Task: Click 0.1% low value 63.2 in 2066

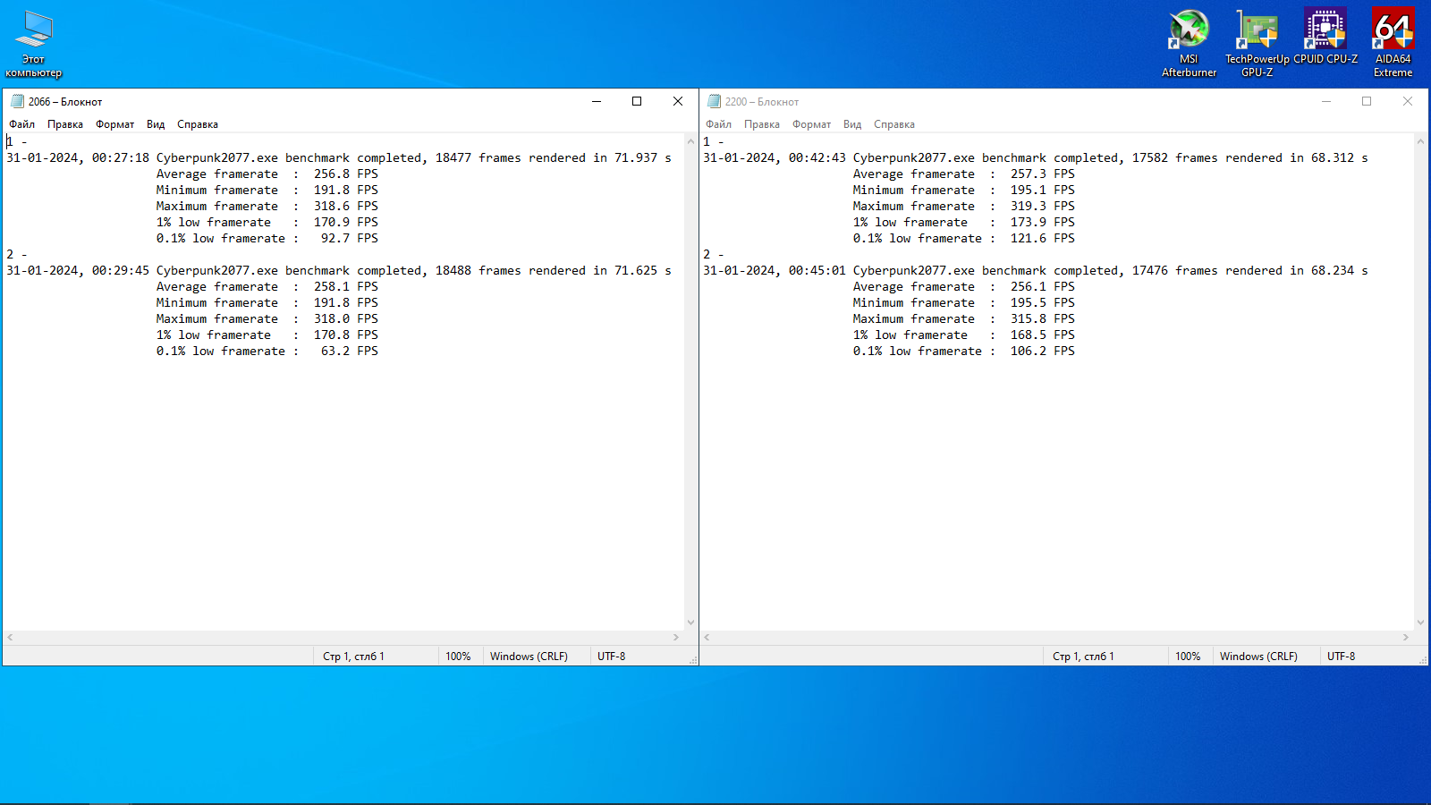Action: coord(335,351)
